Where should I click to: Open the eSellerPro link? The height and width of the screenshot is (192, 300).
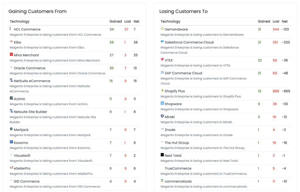click(22, 169)
